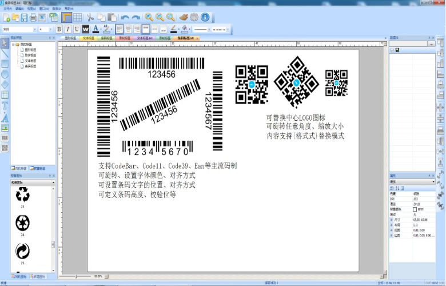Image resolution: width=446 pixels, height=286 pixels.
Task: Select the 1D barcode tool
Action: pos(5,138)
